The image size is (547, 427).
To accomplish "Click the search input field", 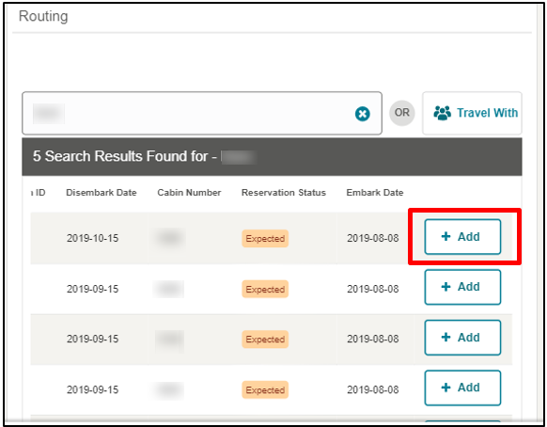I will (202, 113).
